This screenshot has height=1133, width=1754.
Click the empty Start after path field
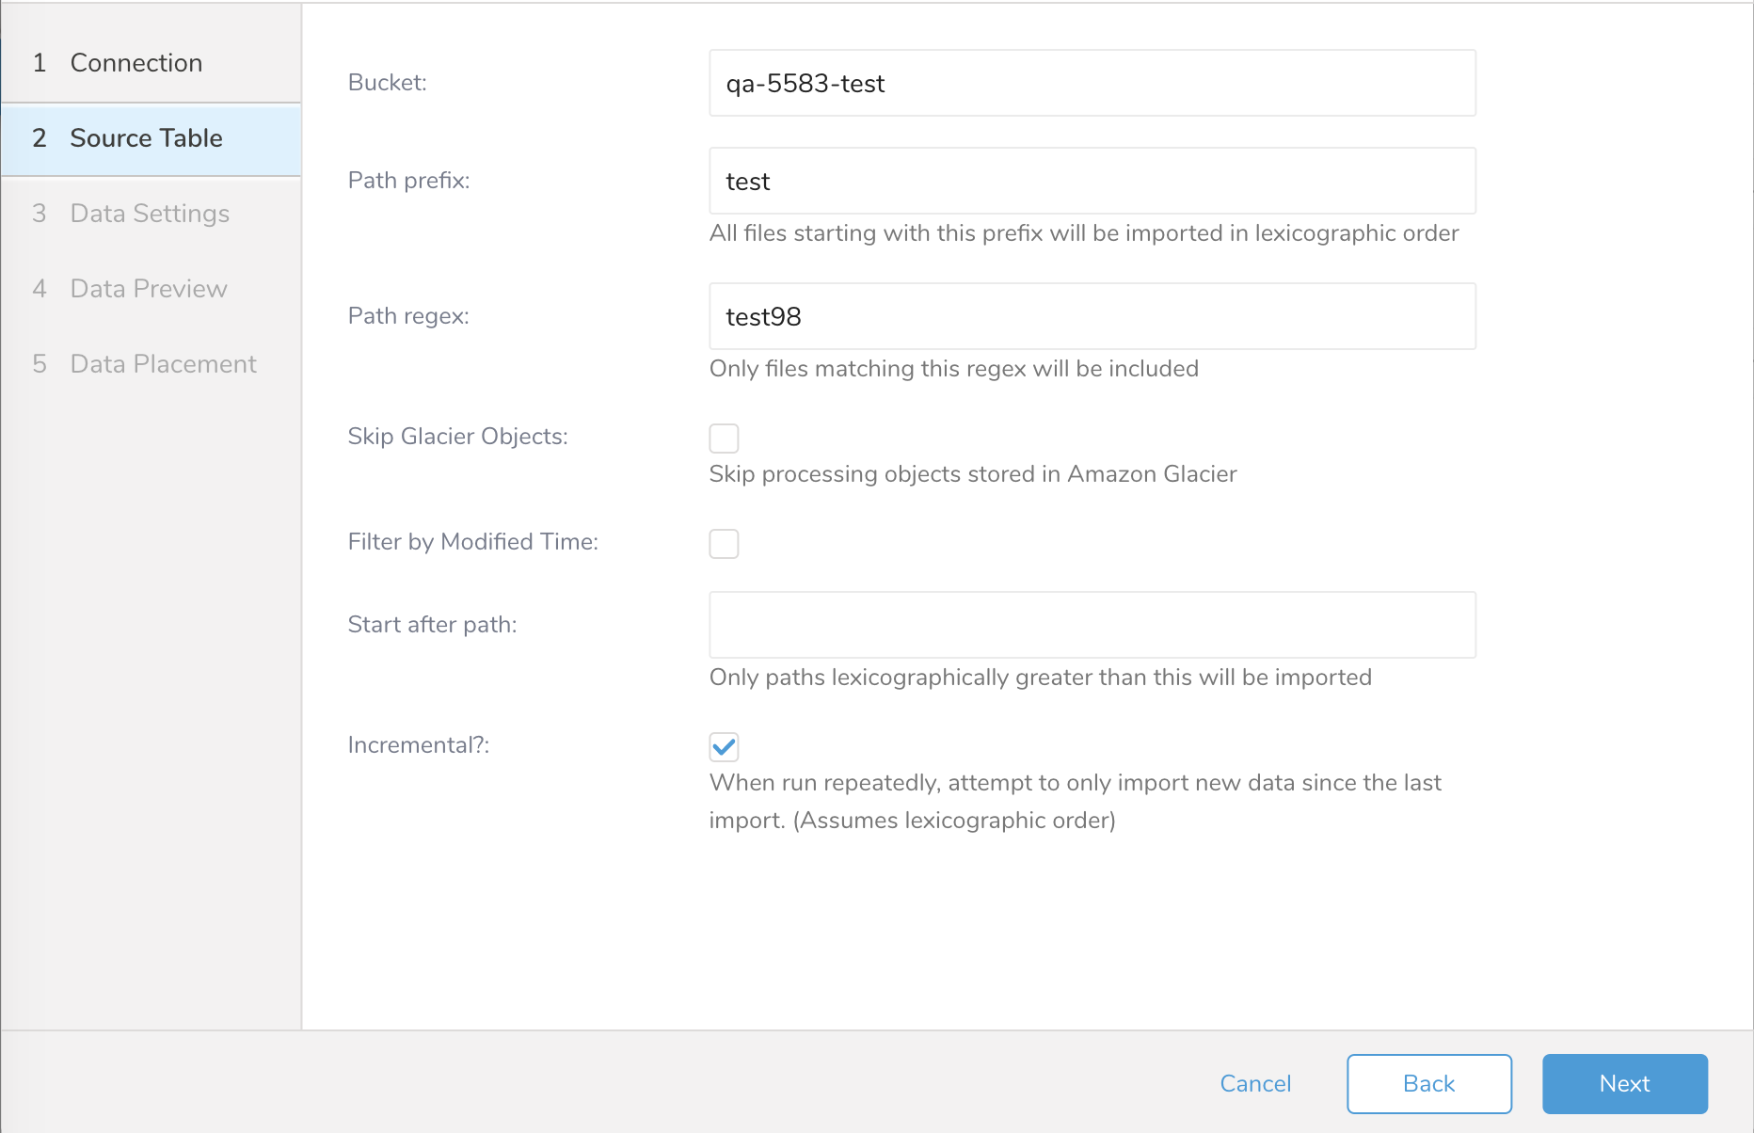tap(1092, 625)
